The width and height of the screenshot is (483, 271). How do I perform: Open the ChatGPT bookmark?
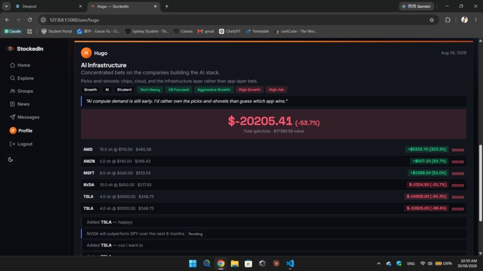(x=230, y=31)
